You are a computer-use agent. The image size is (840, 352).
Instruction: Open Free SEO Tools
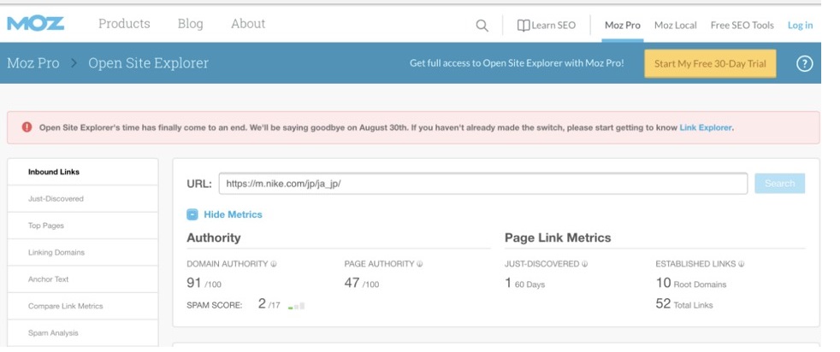point(742,25)
